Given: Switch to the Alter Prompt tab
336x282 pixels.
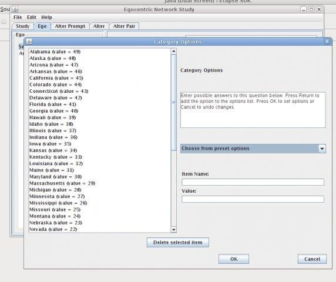Looking at the screenshot, I should (70, 26).
